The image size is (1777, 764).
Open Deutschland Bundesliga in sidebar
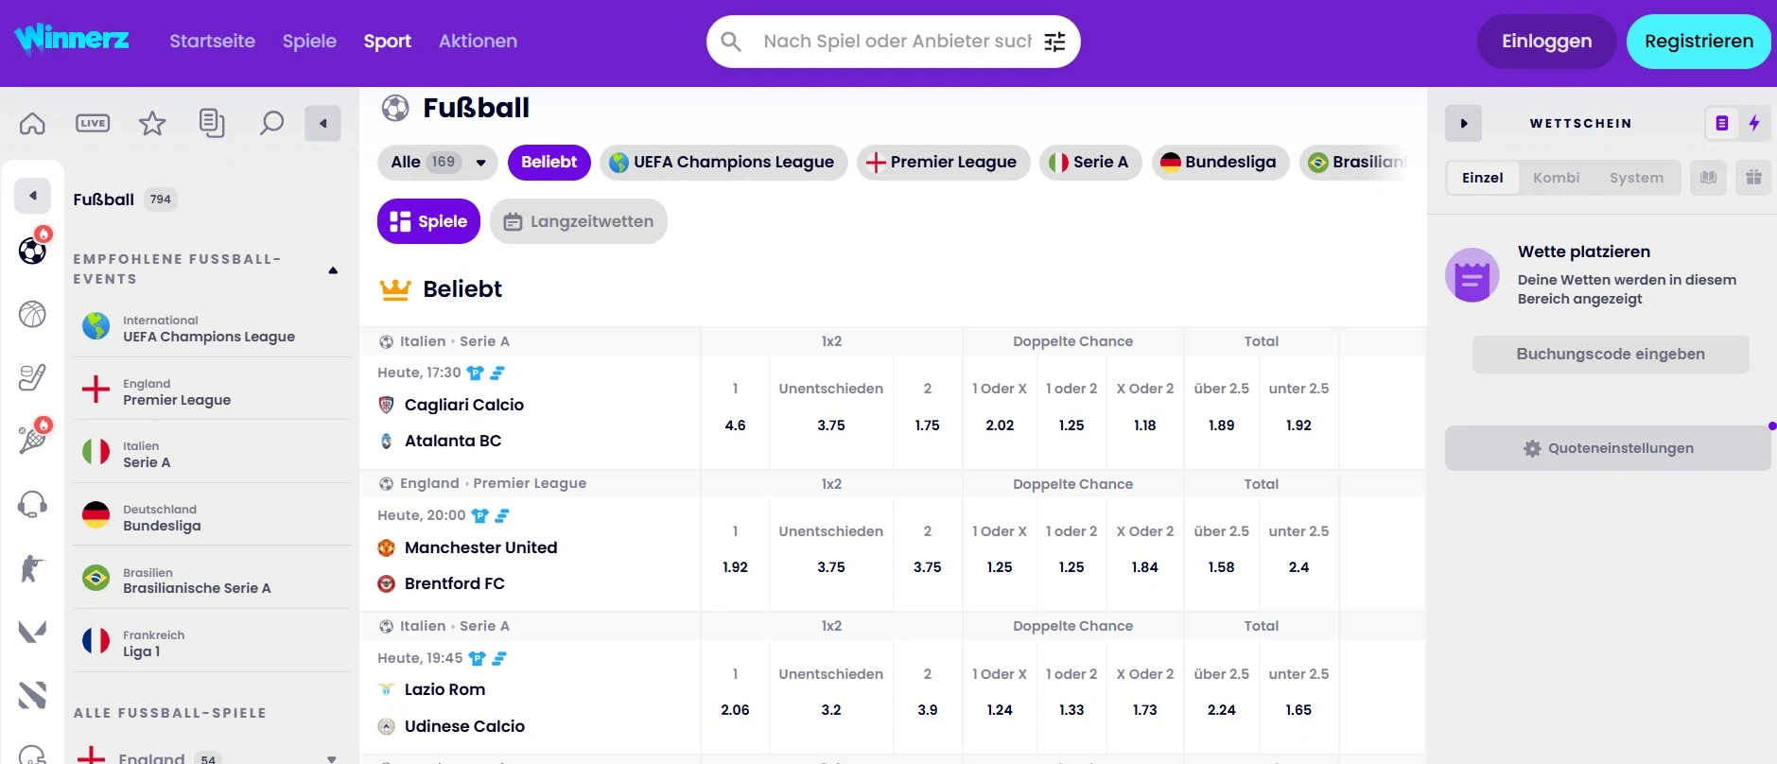(212, 515)
